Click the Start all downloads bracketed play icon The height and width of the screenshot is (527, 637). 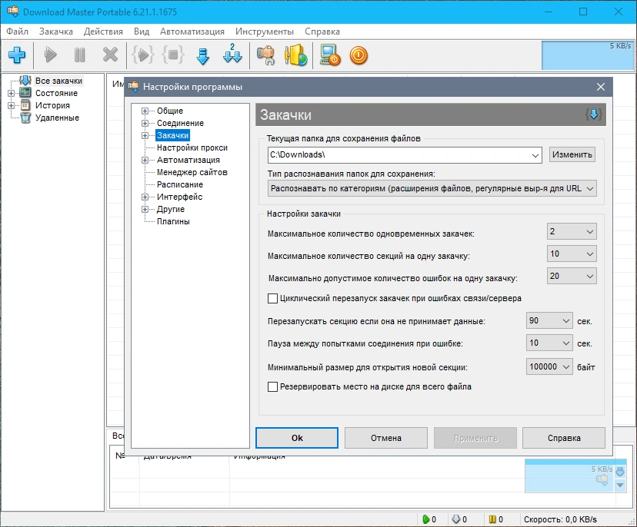coord(142,55)
